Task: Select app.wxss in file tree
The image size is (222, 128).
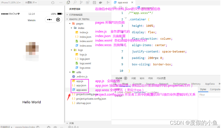Action: (81, 90)
